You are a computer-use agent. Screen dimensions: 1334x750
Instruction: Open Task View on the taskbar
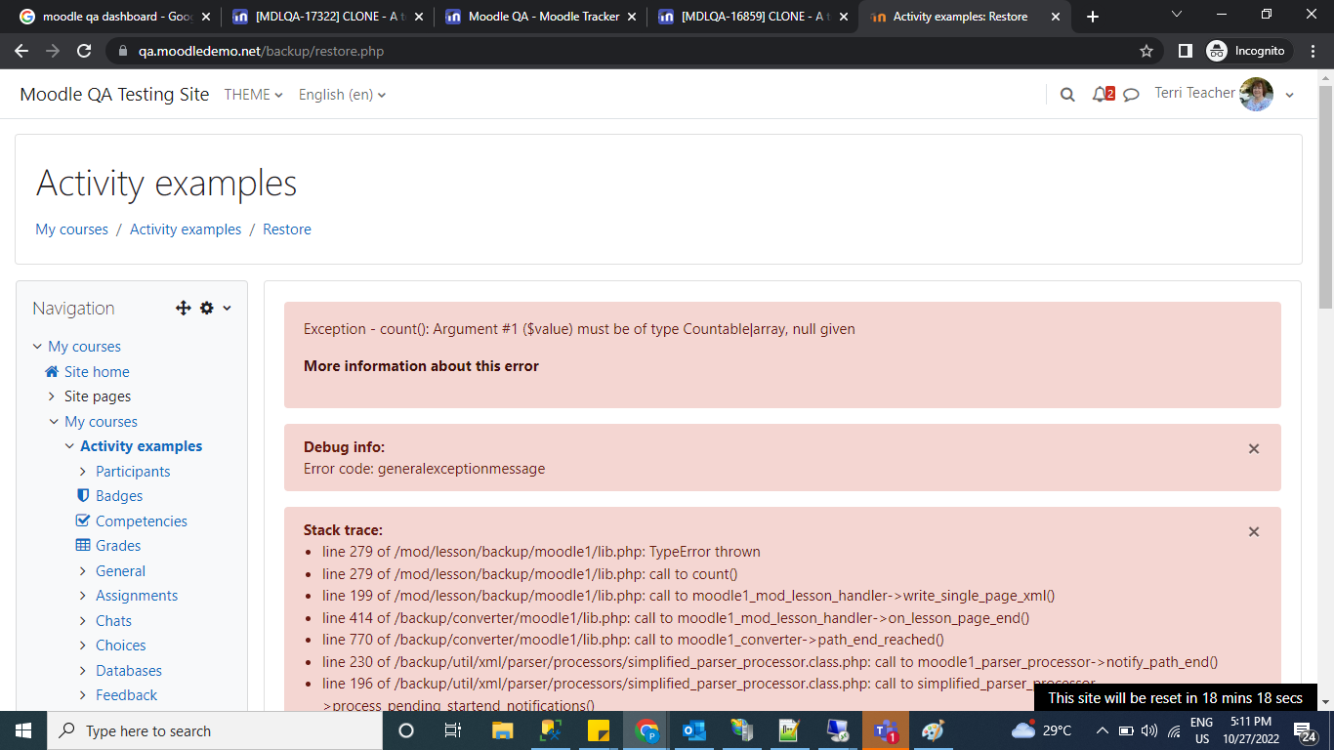pos(453,730)
